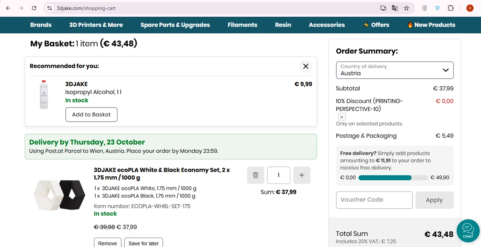481x247 pixels.
Task: Click 'Delivery by Thursday, 23 October' heading
Action: [x=87, y=142]
